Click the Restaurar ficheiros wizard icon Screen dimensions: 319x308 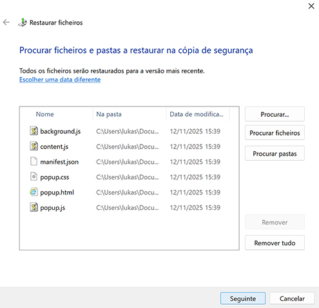click(23, 23)
